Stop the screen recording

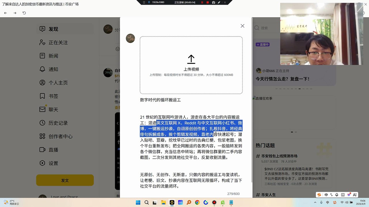tap(208, 2)
